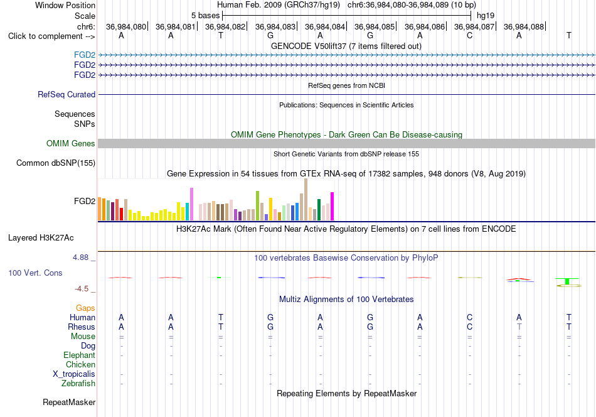Click the Gaps row label

(85, 308)
